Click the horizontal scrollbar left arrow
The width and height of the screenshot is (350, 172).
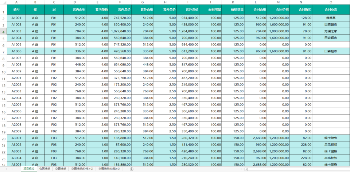246,169
